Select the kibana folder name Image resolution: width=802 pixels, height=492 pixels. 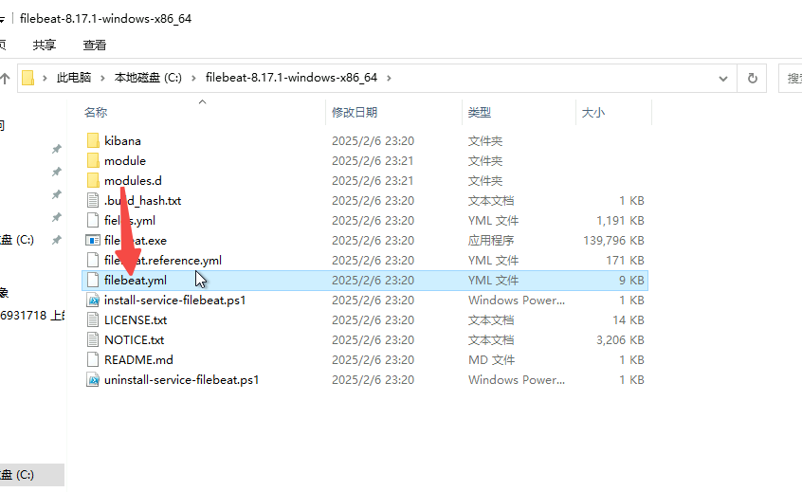point(122,140)
